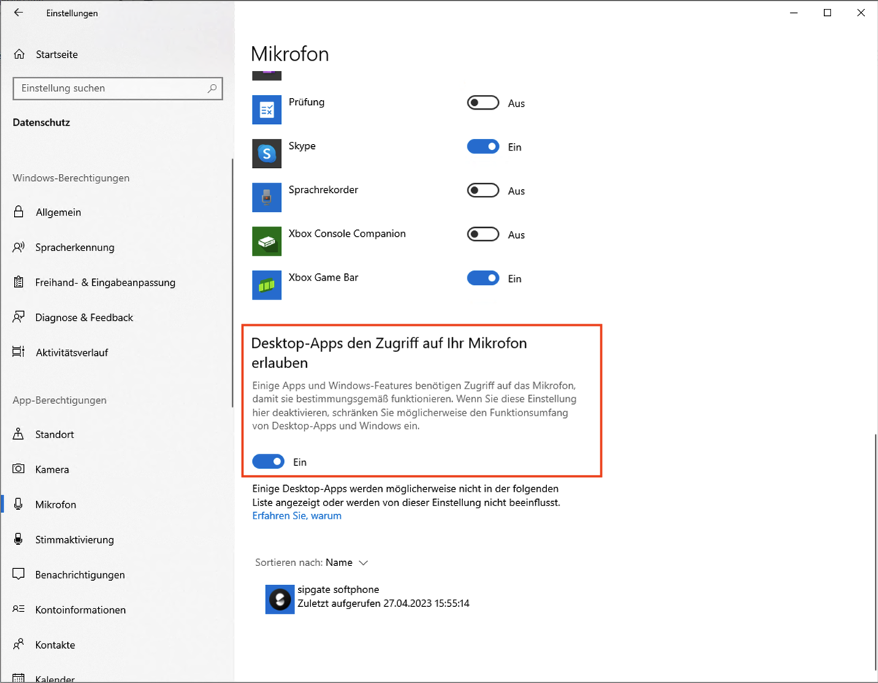The image size is (878, 683).
Task: Disable Skype microphone access
Action: [483, 147]
